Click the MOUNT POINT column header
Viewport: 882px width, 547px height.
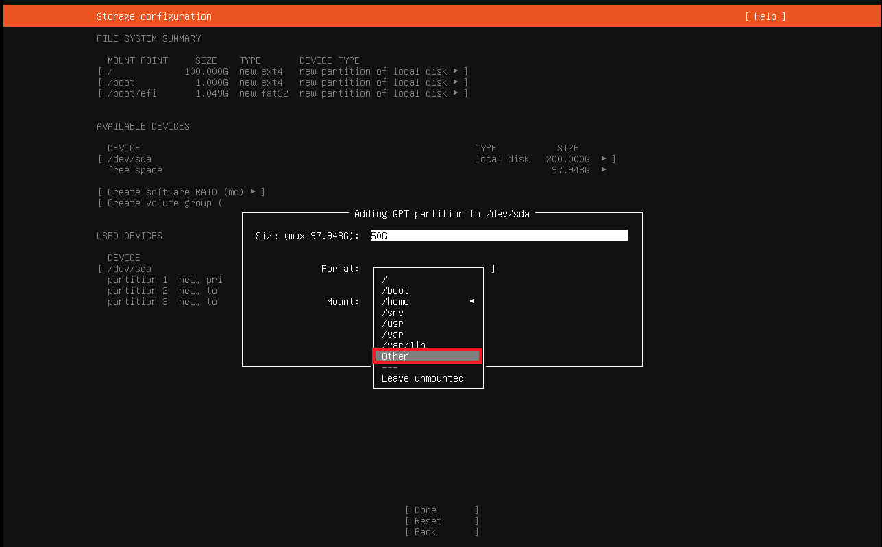[138, 60]
